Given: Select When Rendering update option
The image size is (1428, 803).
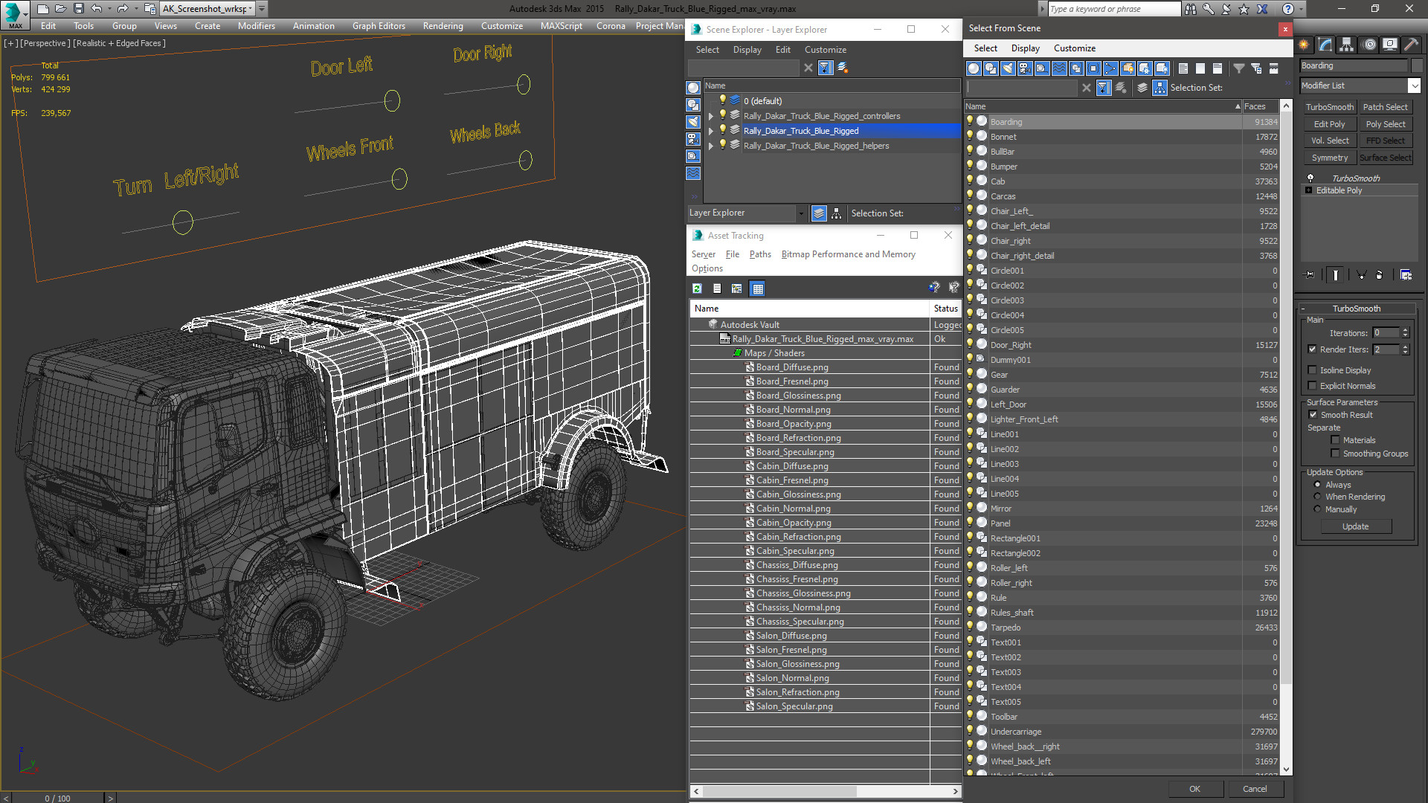Looking at the screenshot, I should [1317, 497].
